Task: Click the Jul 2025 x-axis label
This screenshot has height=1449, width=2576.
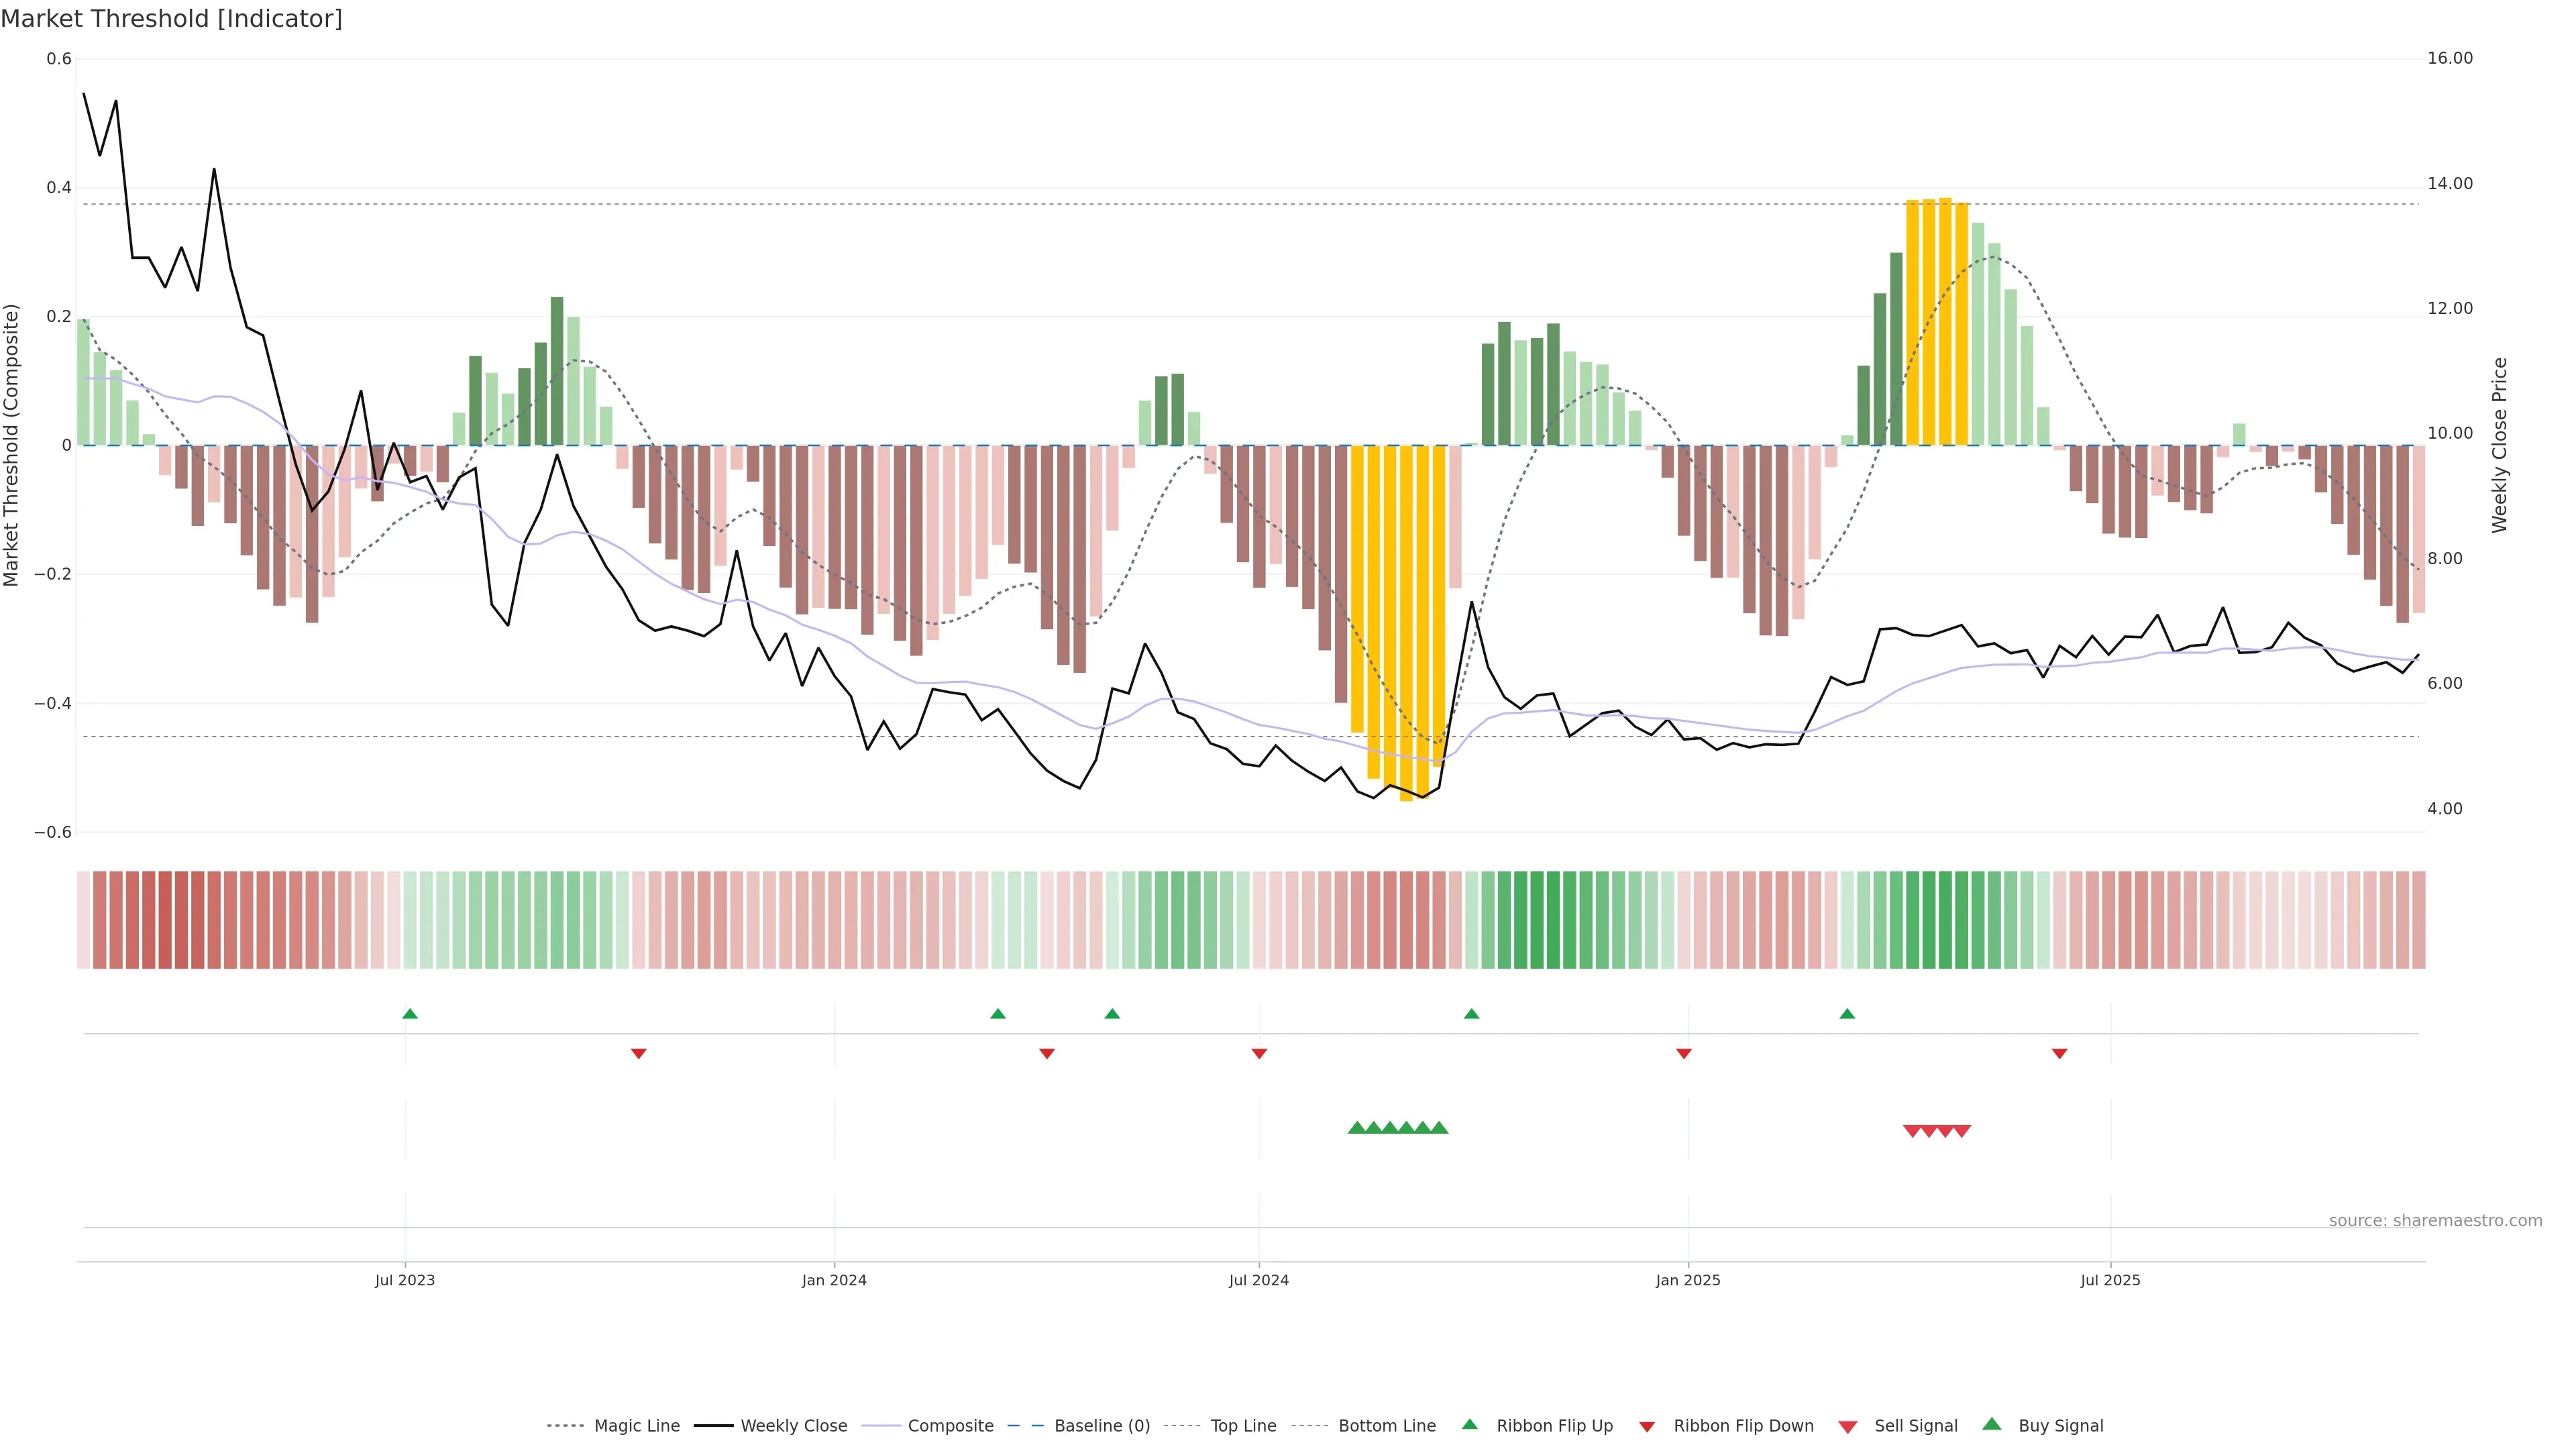Action: tap(2110, 1280)
